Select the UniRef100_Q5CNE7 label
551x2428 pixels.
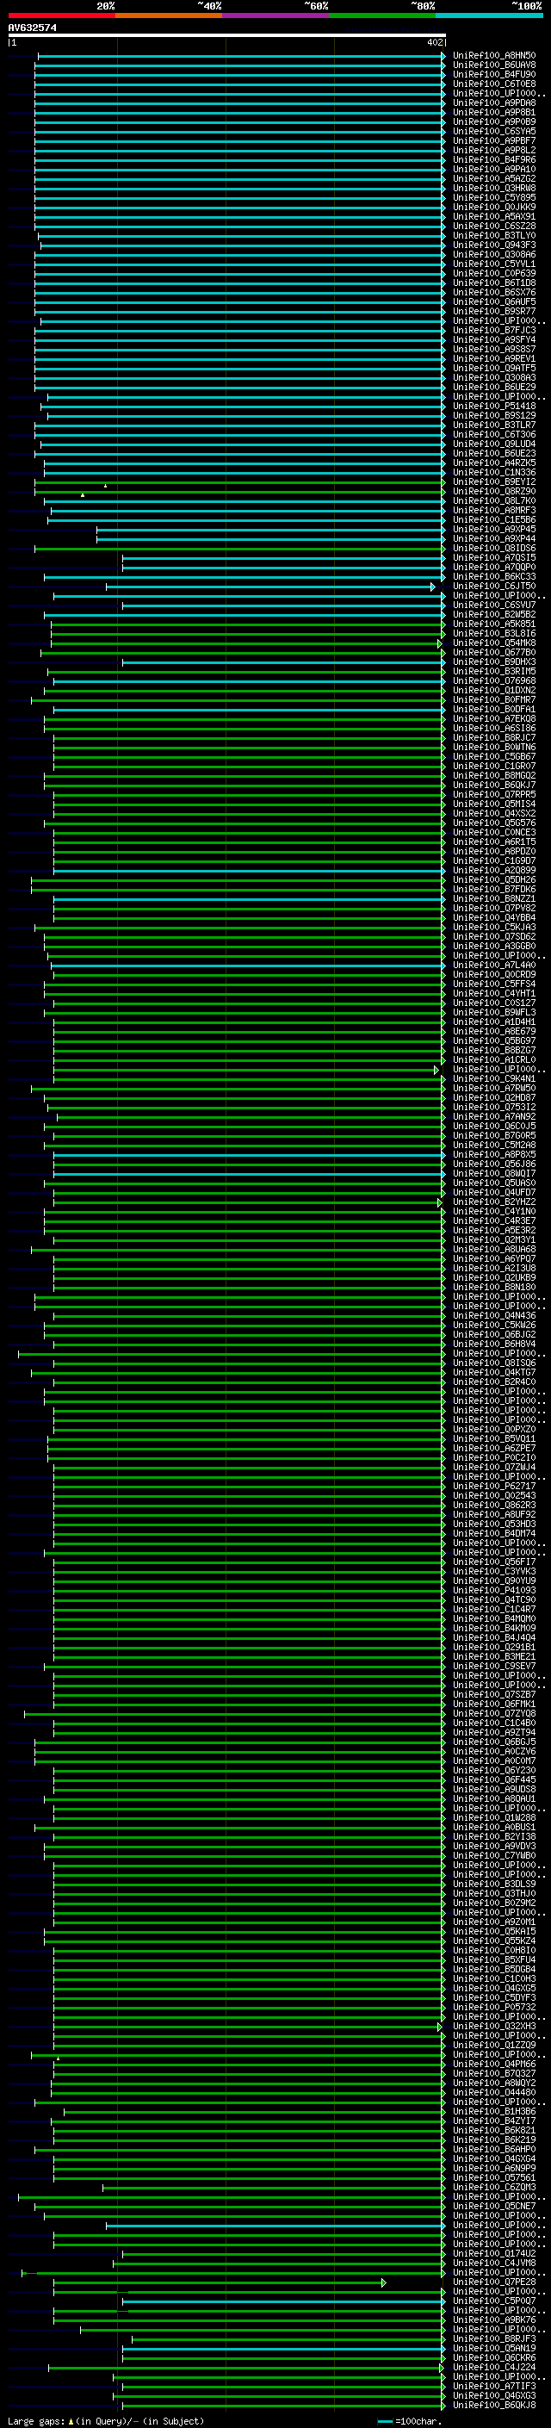pyautogui.click(x=494, y=2207)
